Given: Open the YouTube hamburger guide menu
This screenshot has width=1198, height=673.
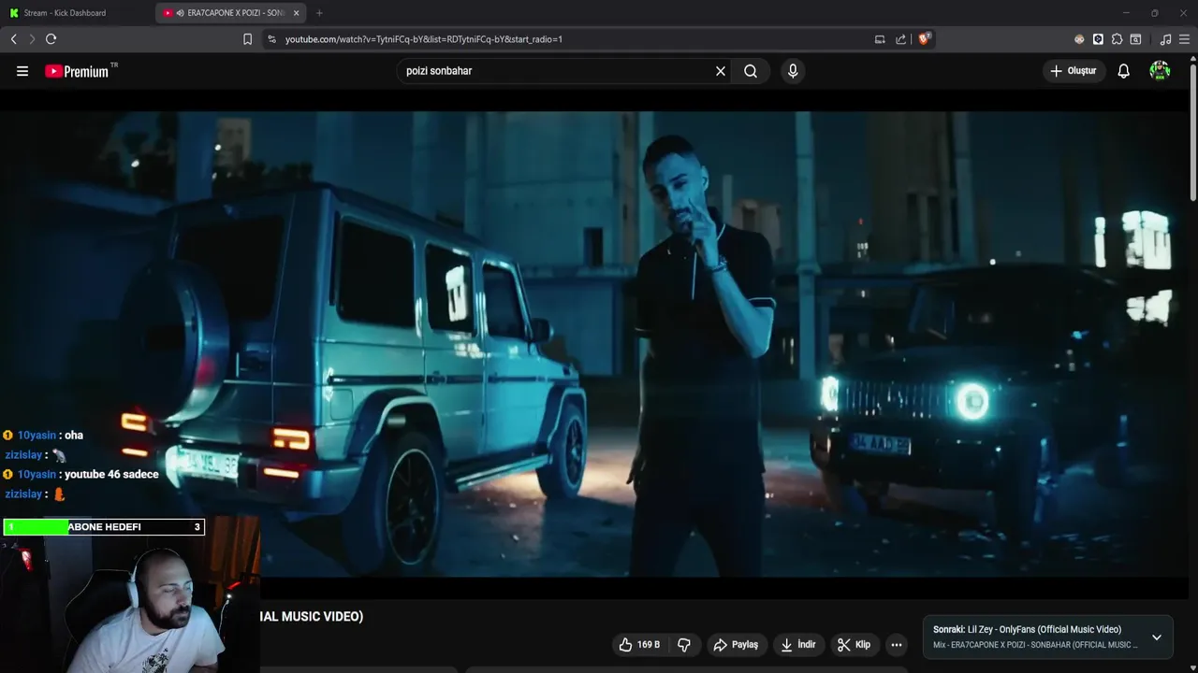Looking at the screenshot, I should coord(22,71).
